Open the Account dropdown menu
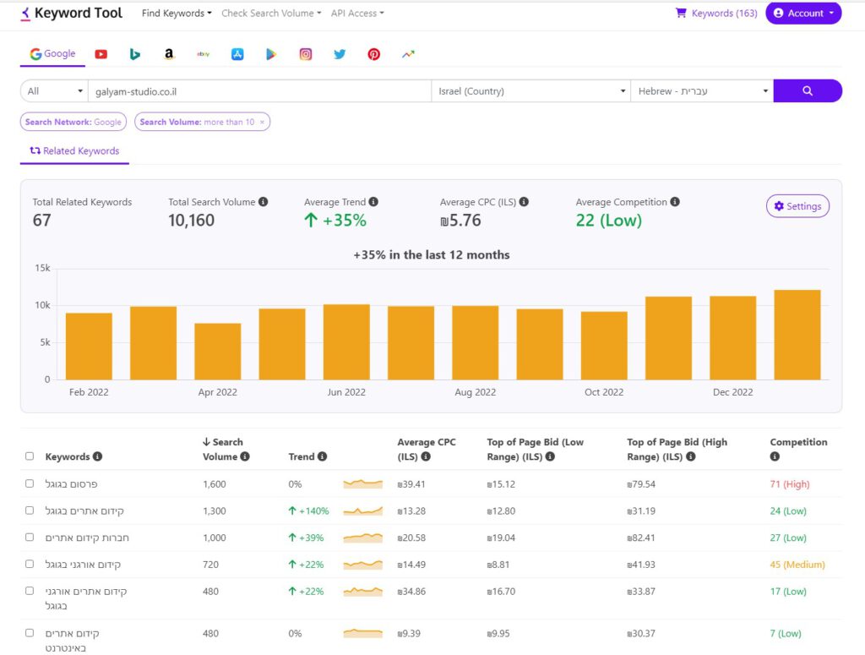The width and height of the screenshot is (865, 655). pyautogui.click(x=803, y=14)
